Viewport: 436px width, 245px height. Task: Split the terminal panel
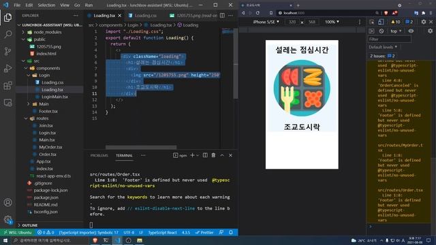point(205,155)
